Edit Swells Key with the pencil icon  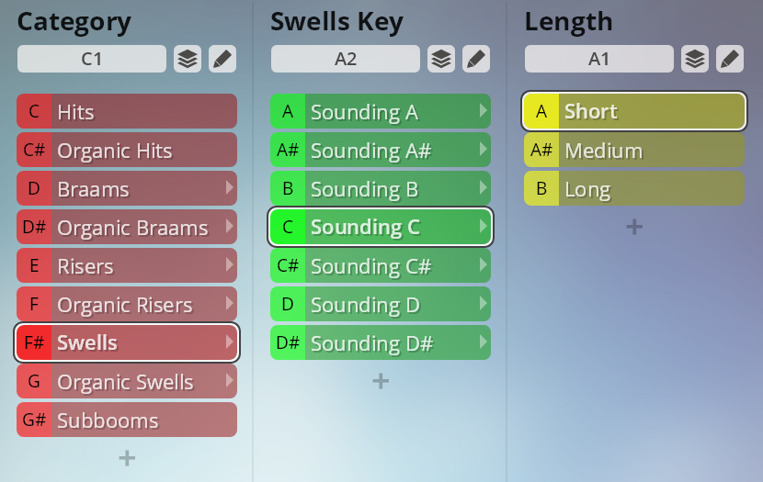(476, 59)
